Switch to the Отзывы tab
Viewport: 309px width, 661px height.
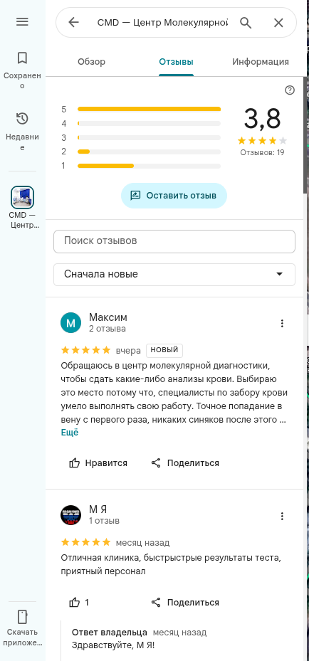[x=176, y=62]
